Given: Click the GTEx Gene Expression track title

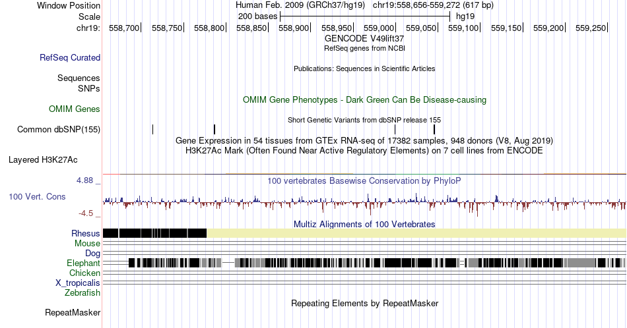Looking at the screenshot, I should click(364, 140).
